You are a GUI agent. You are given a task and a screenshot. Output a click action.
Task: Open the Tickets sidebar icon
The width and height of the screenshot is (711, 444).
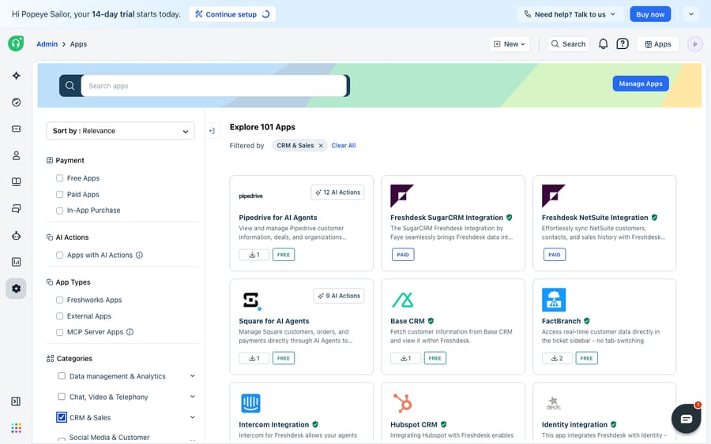(17, 129)
